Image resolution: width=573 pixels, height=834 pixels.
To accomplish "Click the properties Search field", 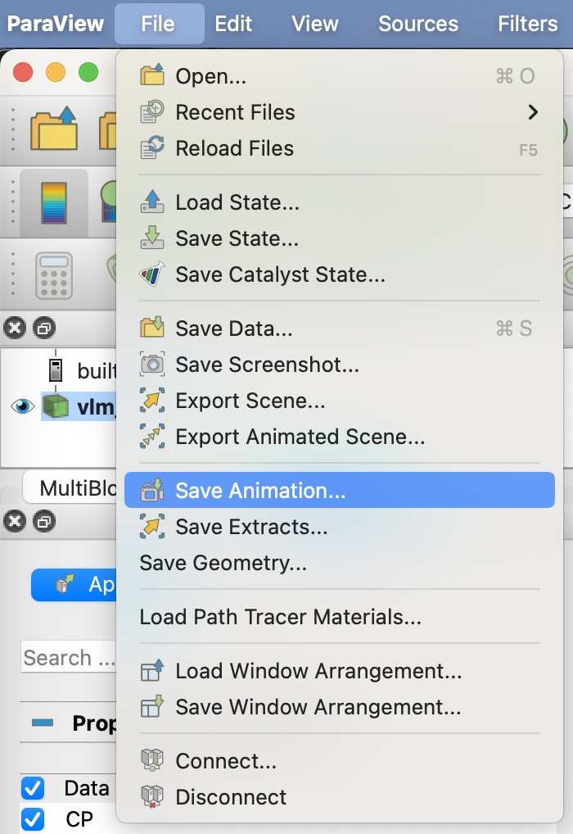I will click(x=69, y=658).
